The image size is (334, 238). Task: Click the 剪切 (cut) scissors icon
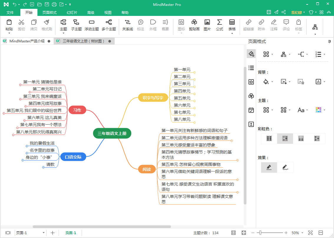21,22
